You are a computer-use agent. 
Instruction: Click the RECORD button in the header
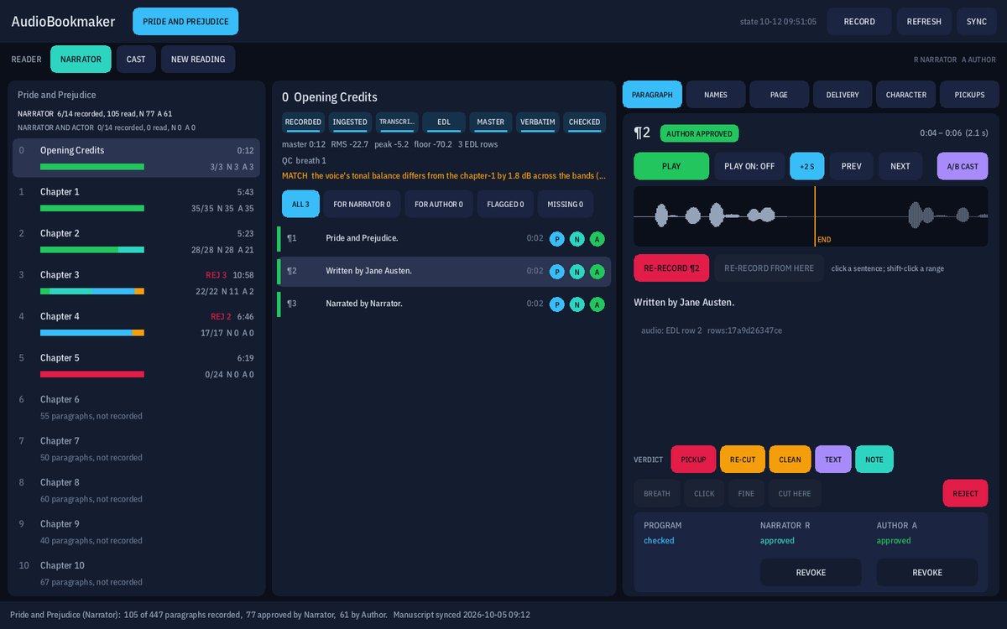click(859, 22)
